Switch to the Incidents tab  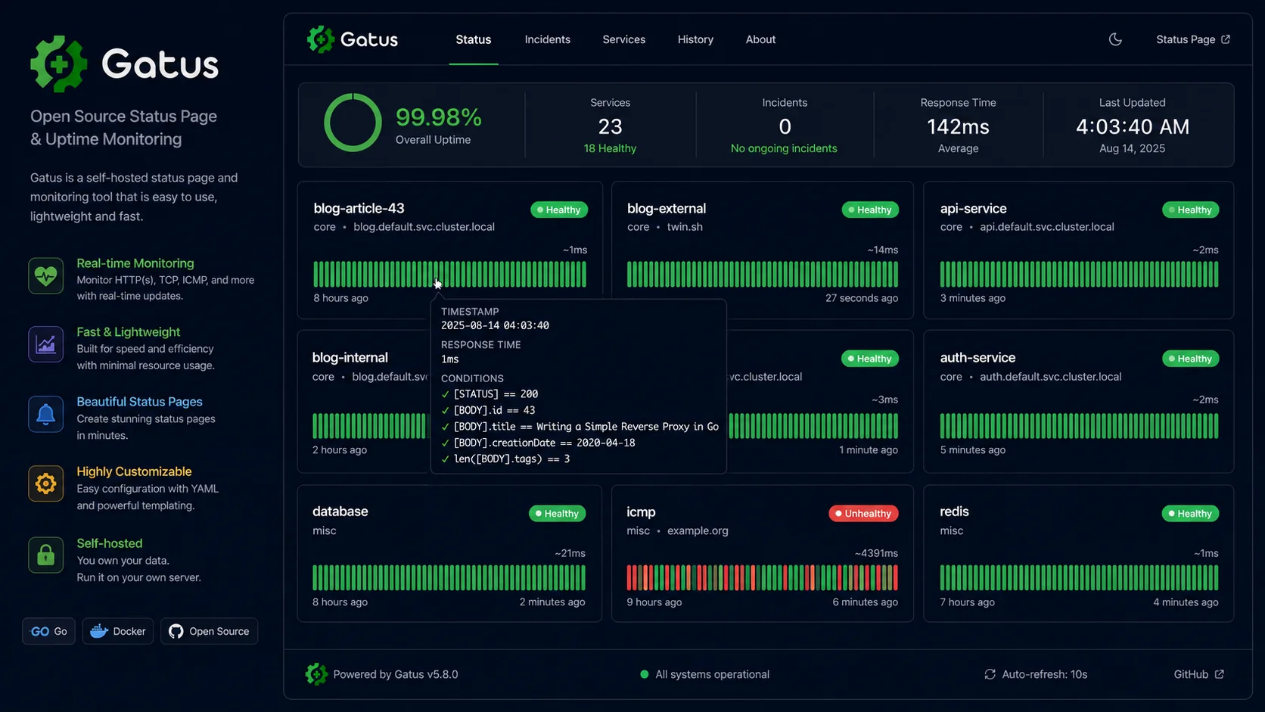(x=548, y=39)
